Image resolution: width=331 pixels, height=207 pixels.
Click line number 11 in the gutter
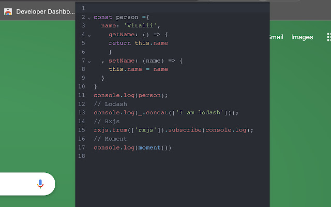pyautogui.click(x=82, y=95)
